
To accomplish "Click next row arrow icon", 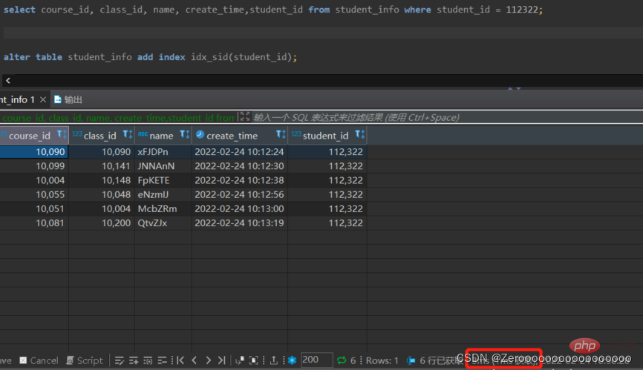I will pyautogui.click(x=209, y=360).
